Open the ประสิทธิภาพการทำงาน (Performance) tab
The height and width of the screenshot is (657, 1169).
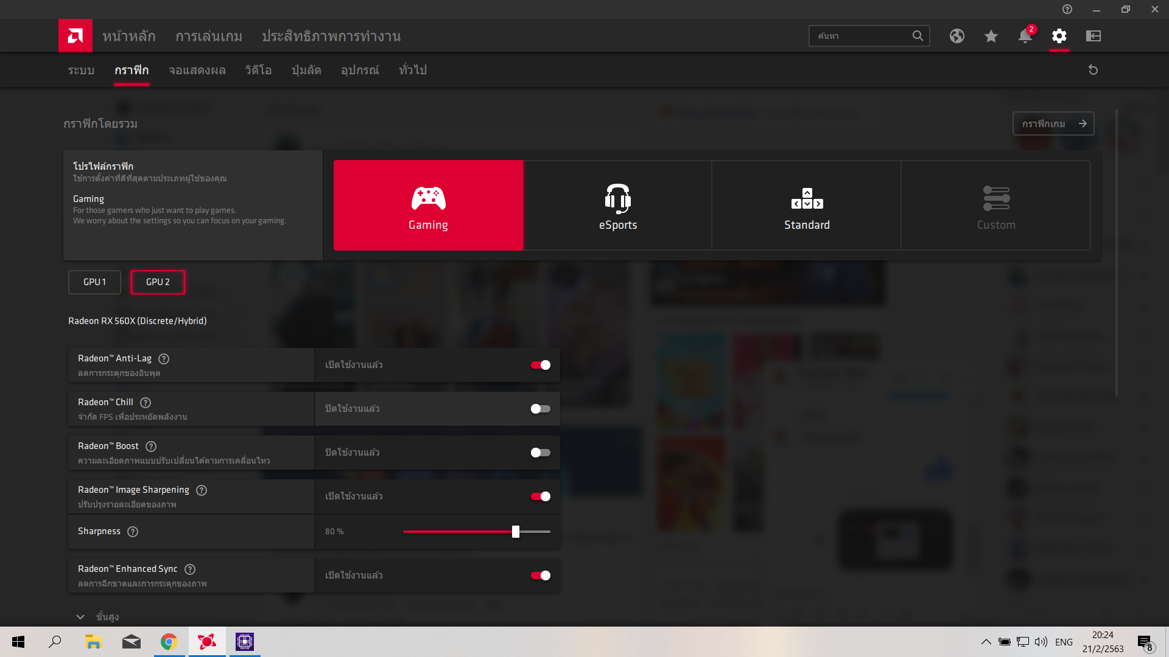[331, 36]
